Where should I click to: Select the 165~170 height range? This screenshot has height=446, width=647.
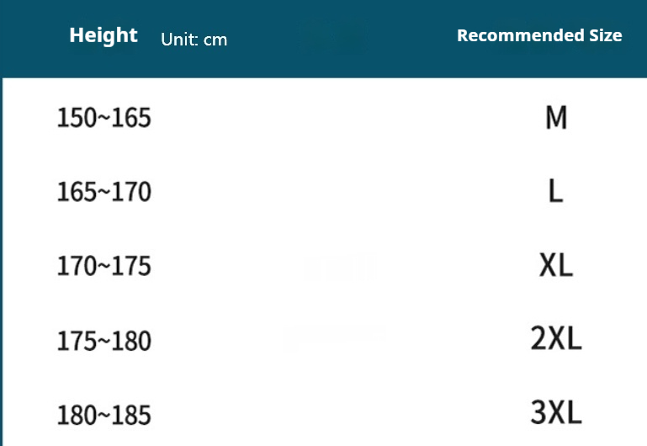[x=104, y=192]
